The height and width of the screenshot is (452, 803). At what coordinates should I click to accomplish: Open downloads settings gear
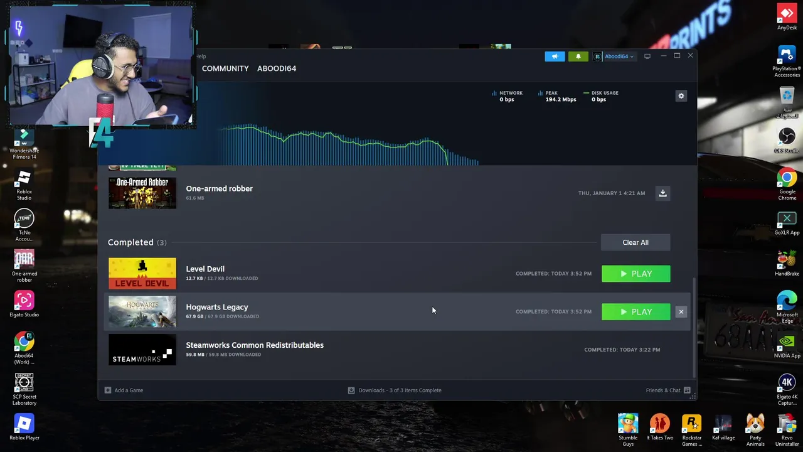[x=681, y=96]
